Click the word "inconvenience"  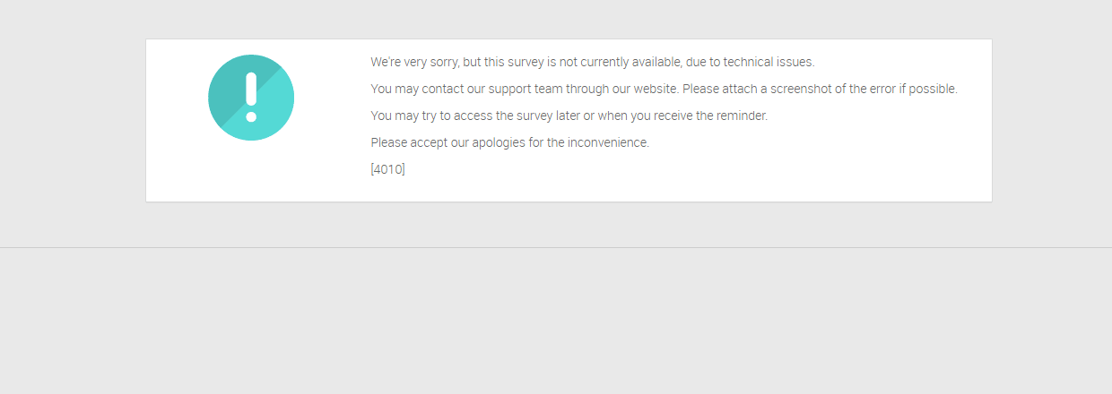coord(608,142)
